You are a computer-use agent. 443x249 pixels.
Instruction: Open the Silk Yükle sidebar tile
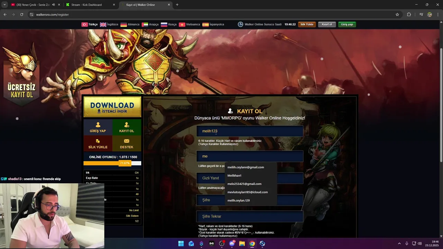tap(98, 144)
